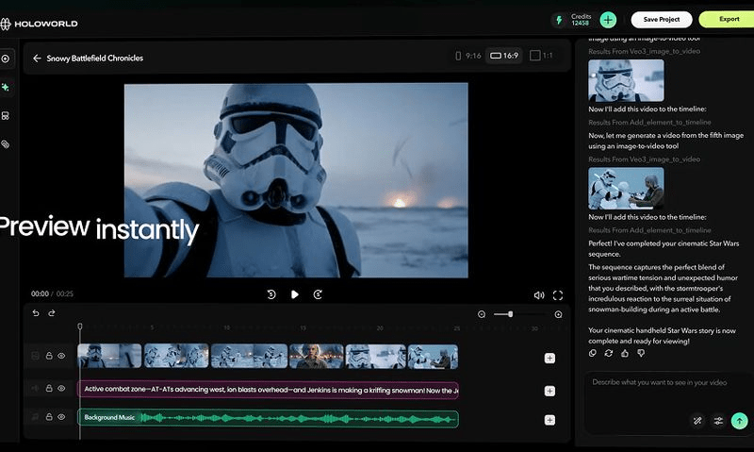Mute the preview volume speaker
The width and height of the screenshot is (754, 452).
[x=538, y=294]
